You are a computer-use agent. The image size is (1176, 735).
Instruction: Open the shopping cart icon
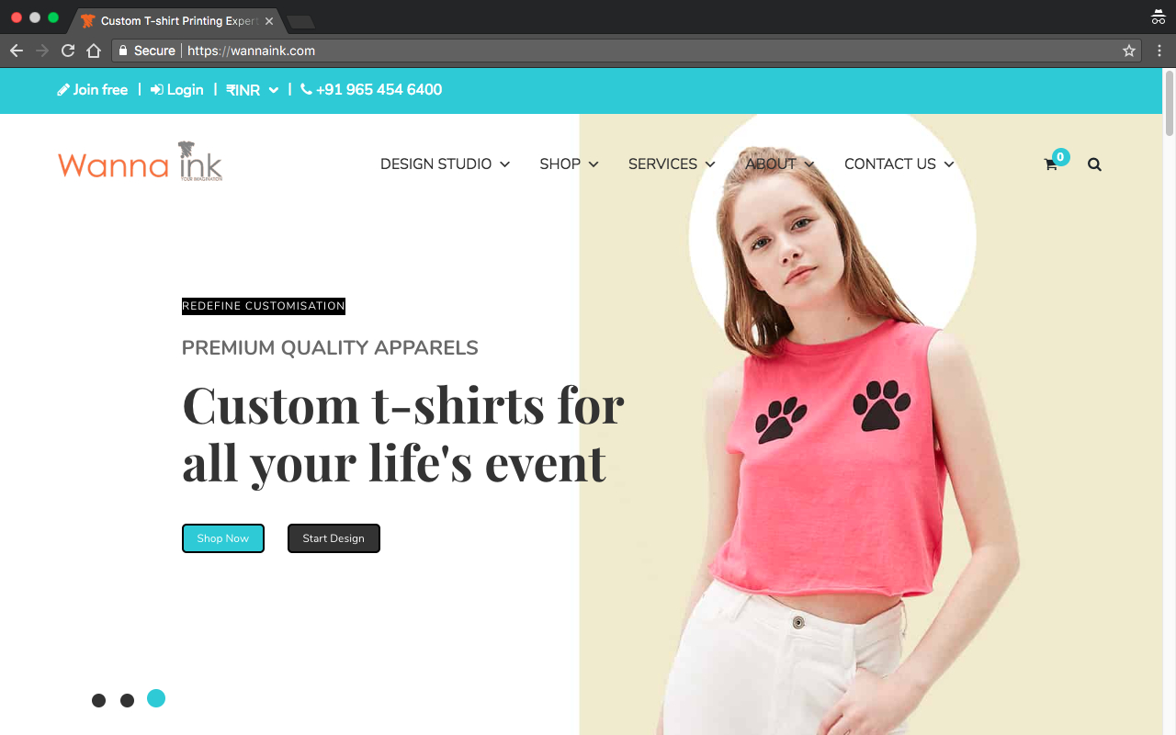click(x=1051, y=164)
